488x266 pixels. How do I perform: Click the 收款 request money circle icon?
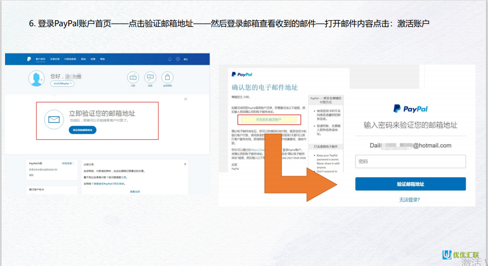tap(150, 77)
